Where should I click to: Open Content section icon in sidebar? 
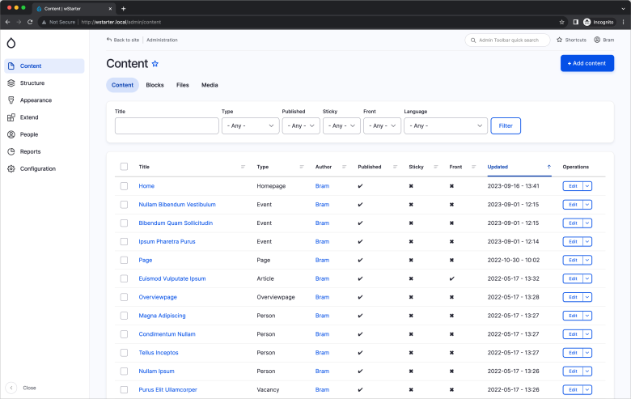pos(11,66)
